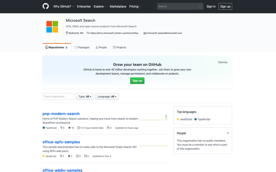Viewport: 276px width, 172px height.
Task: Open the Marketplace menu item
Action: [x=118, y=7]
